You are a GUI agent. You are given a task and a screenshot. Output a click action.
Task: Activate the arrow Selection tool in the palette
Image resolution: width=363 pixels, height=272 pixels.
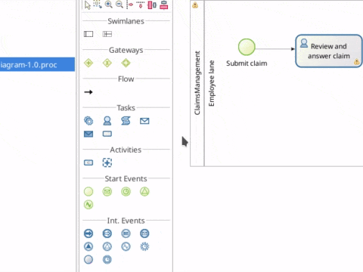click(88, 5)
